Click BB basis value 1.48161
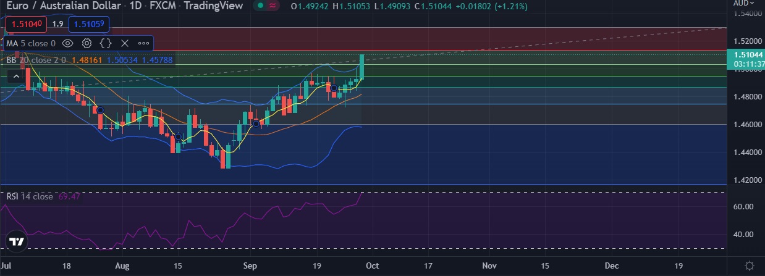Screen dimensions: 765x276 coord(86,60)
